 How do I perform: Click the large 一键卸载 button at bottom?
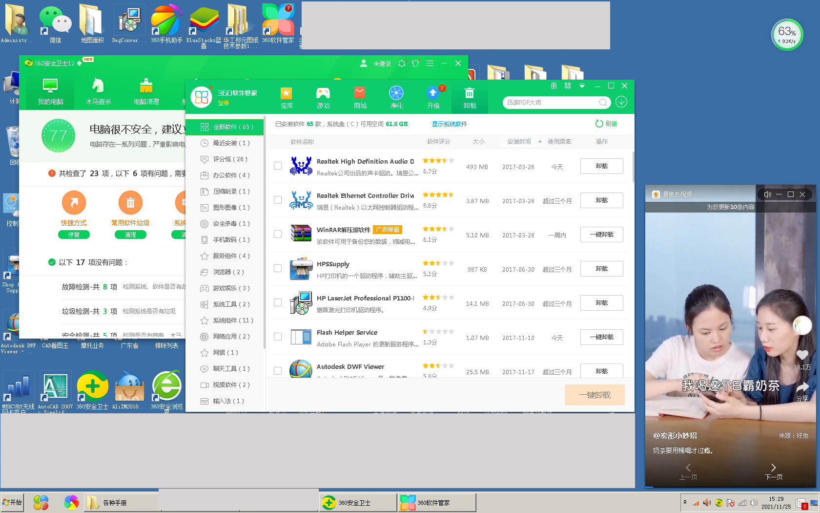594,395
